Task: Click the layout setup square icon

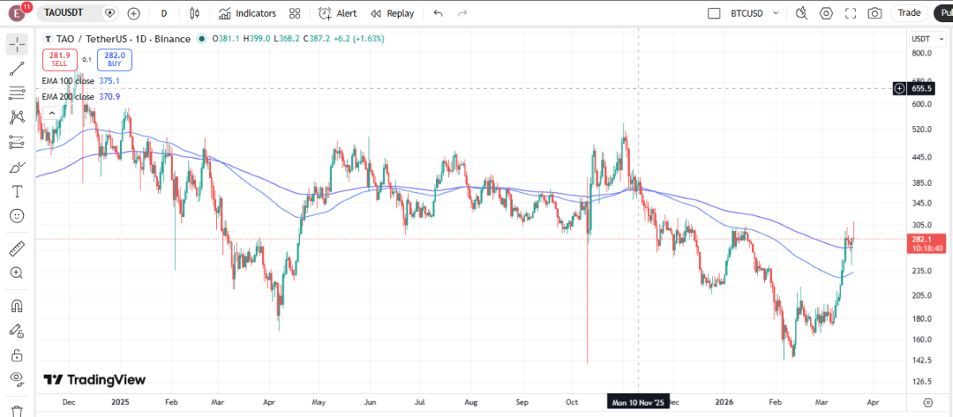Action: 714,14
